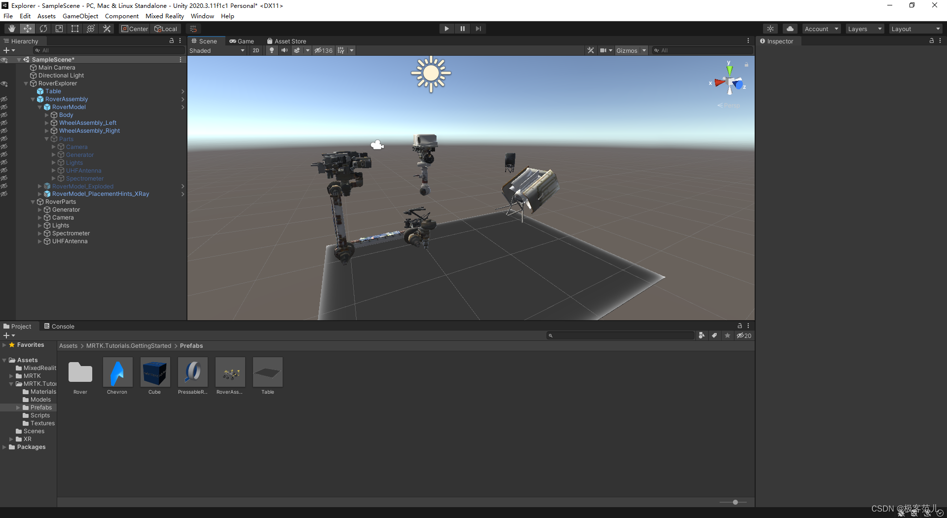Screen dimensions: 947x518
Task: Toggle scene effects (skybox) icon
Action: [297, 50]
